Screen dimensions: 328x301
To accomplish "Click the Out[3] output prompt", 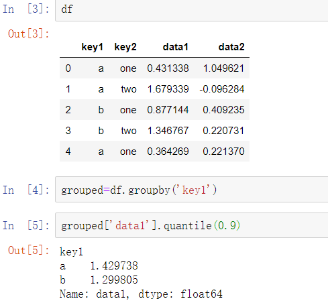I will (29, 34).
